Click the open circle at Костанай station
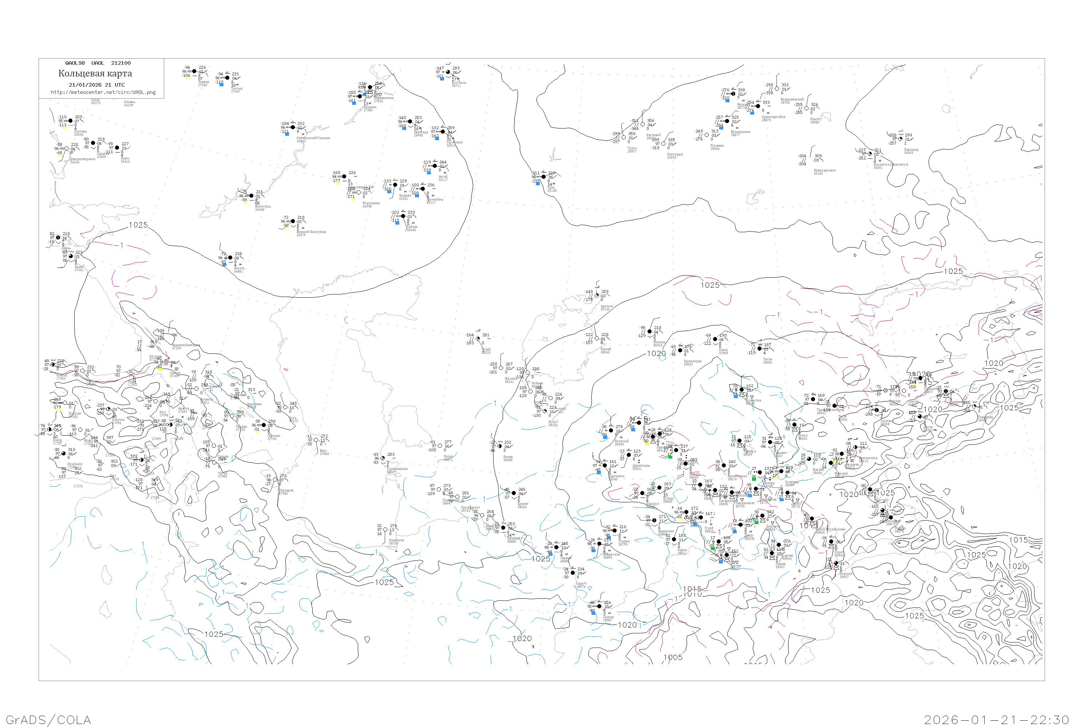Viewport: 1092px width, 728px height. [x=642, y=124]
